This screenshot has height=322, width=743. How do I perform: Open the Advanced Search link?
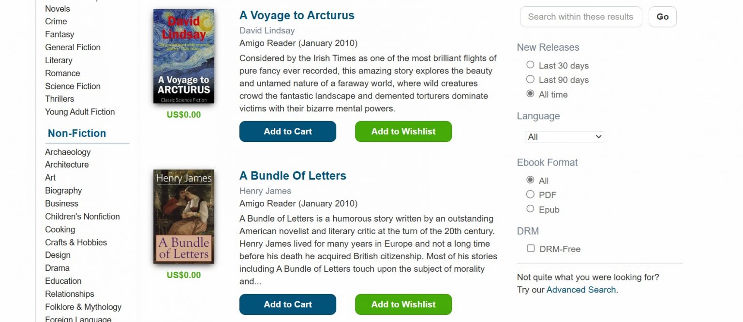[580, 290]
